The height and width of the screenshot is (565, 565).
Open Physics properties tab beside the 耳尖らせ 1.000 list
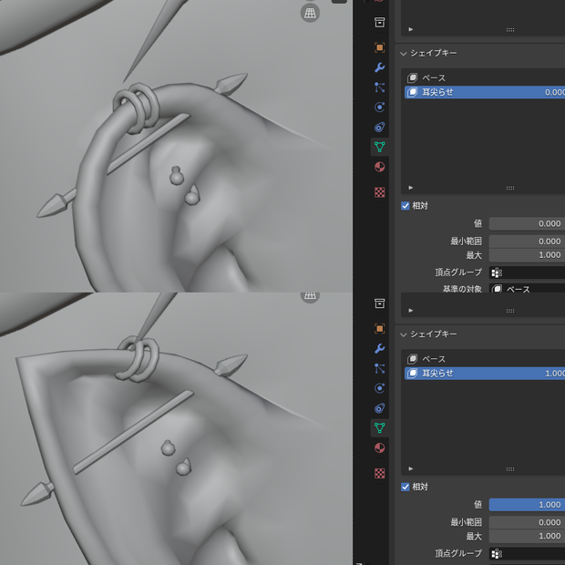point(379,388)
